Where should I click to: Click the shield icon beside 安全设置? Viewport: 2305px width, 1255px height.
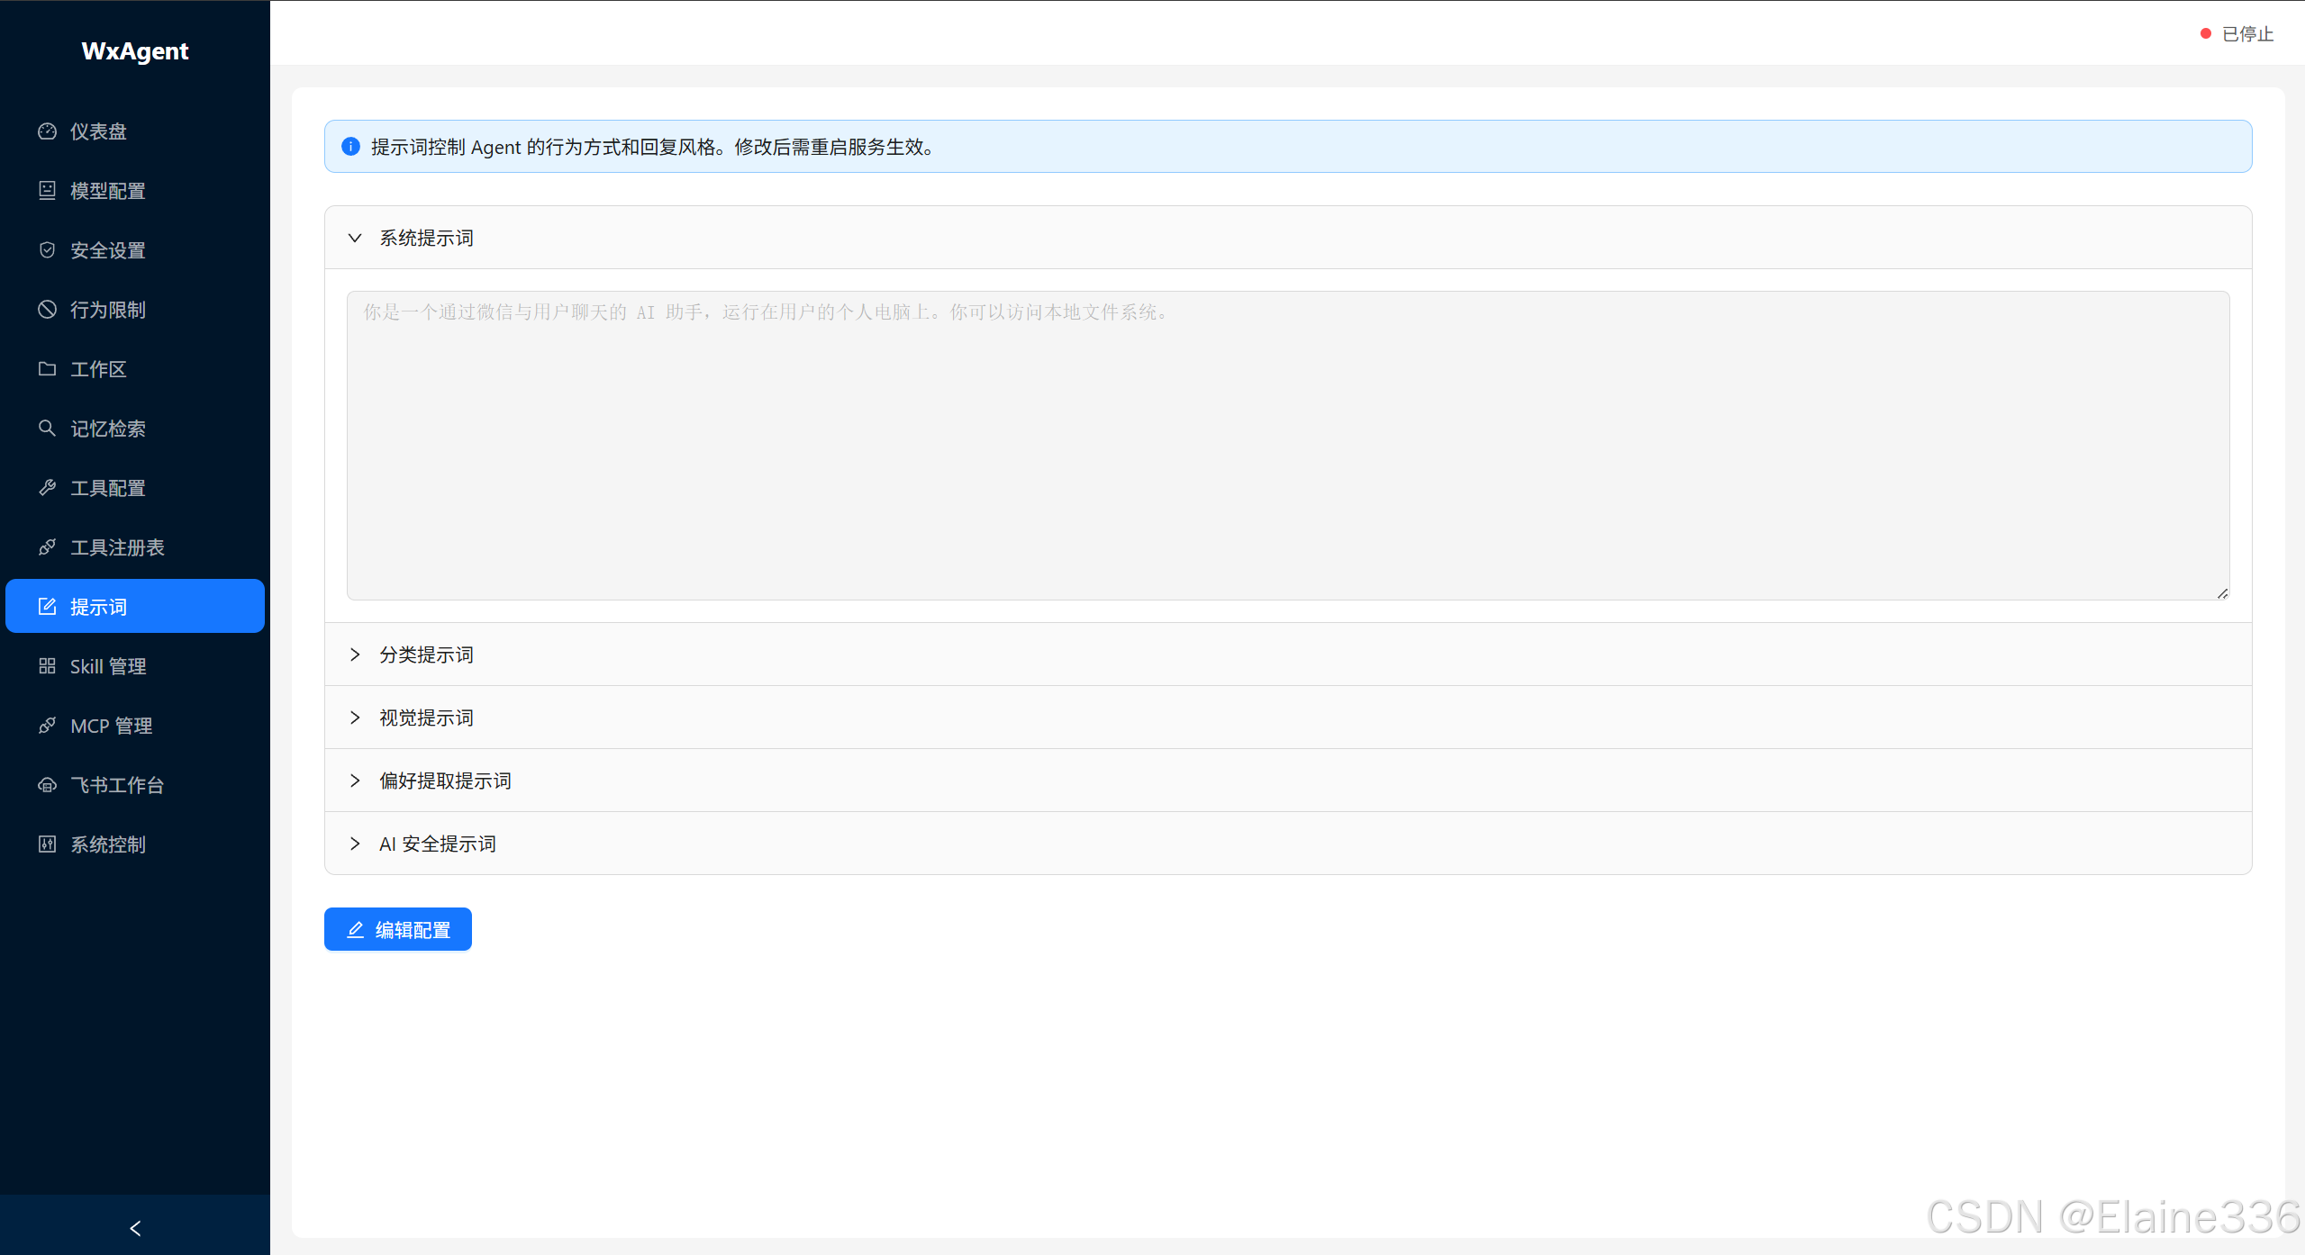click(x=47, y=250)
